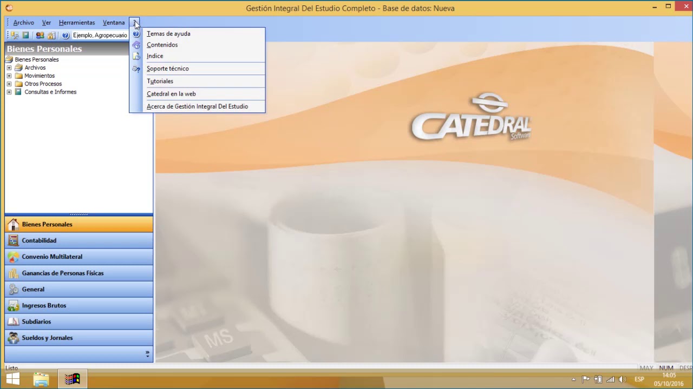Select Otros Procesos folder item

[43, 84]
